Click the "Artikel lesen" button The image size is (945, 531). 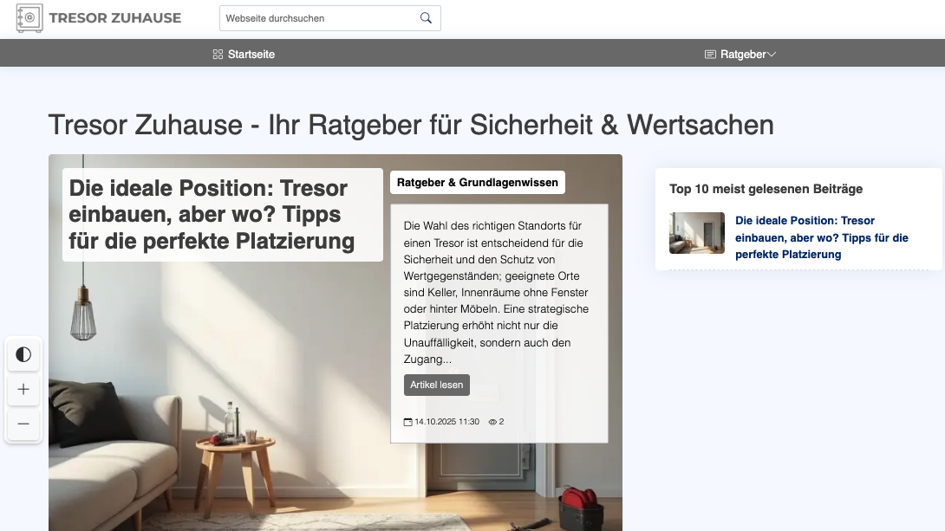pos(436,385)
